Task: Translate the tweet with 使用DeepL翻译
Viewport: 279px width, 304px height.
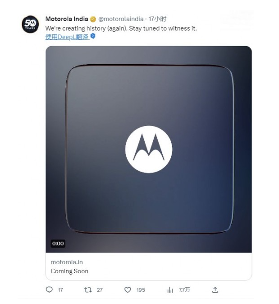Action: click(67, 36)
